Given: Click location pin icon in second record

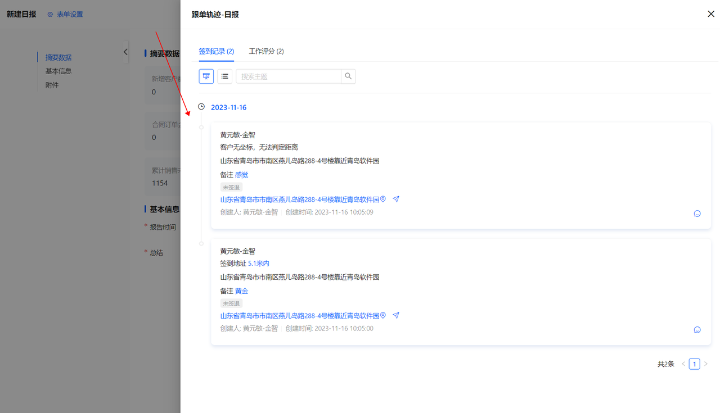Looking at the screenshot, I should point(383,316).
